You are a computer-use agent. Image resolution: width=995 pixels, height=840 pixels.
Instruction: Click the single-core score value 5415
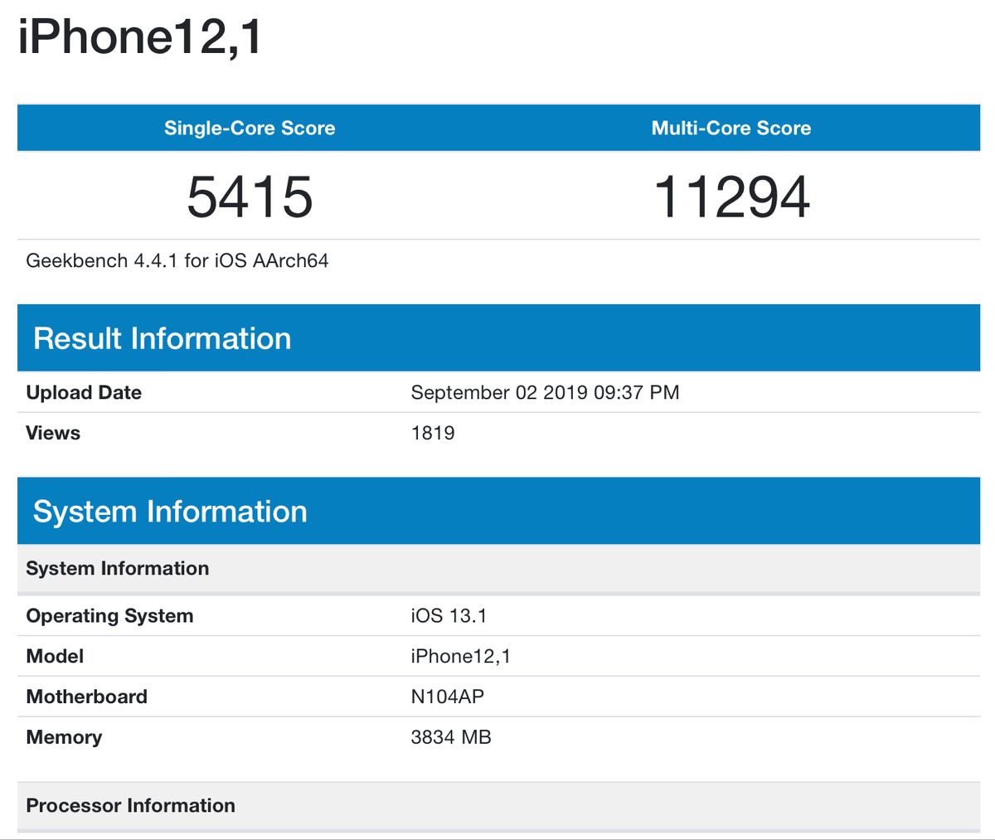(x=250, y=197)
